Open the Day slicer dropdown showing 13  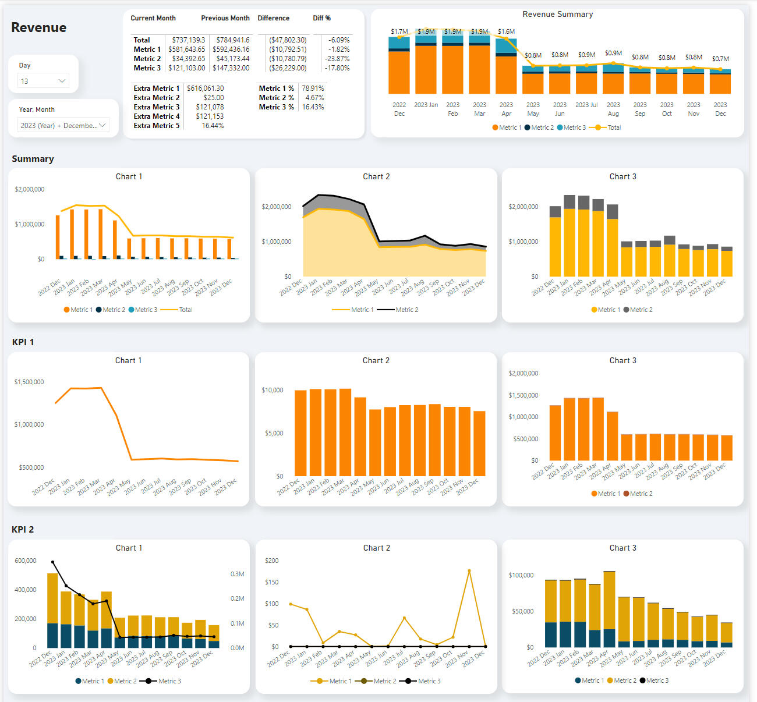pyautogui.click(x=61, y=81)
